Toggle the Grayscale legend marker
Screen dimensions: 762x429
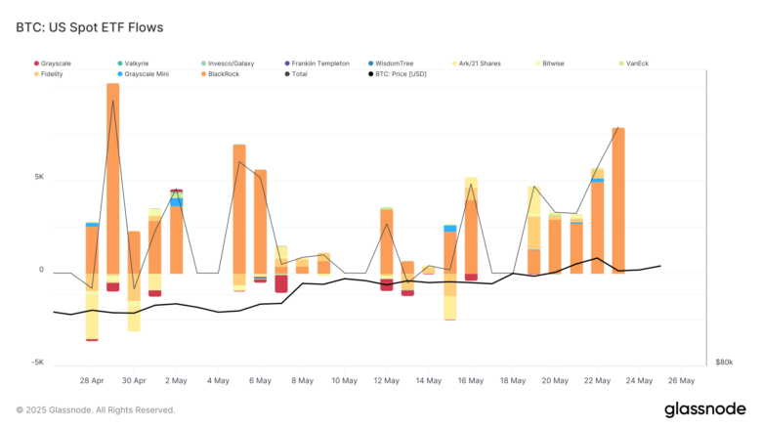(36, 64)
